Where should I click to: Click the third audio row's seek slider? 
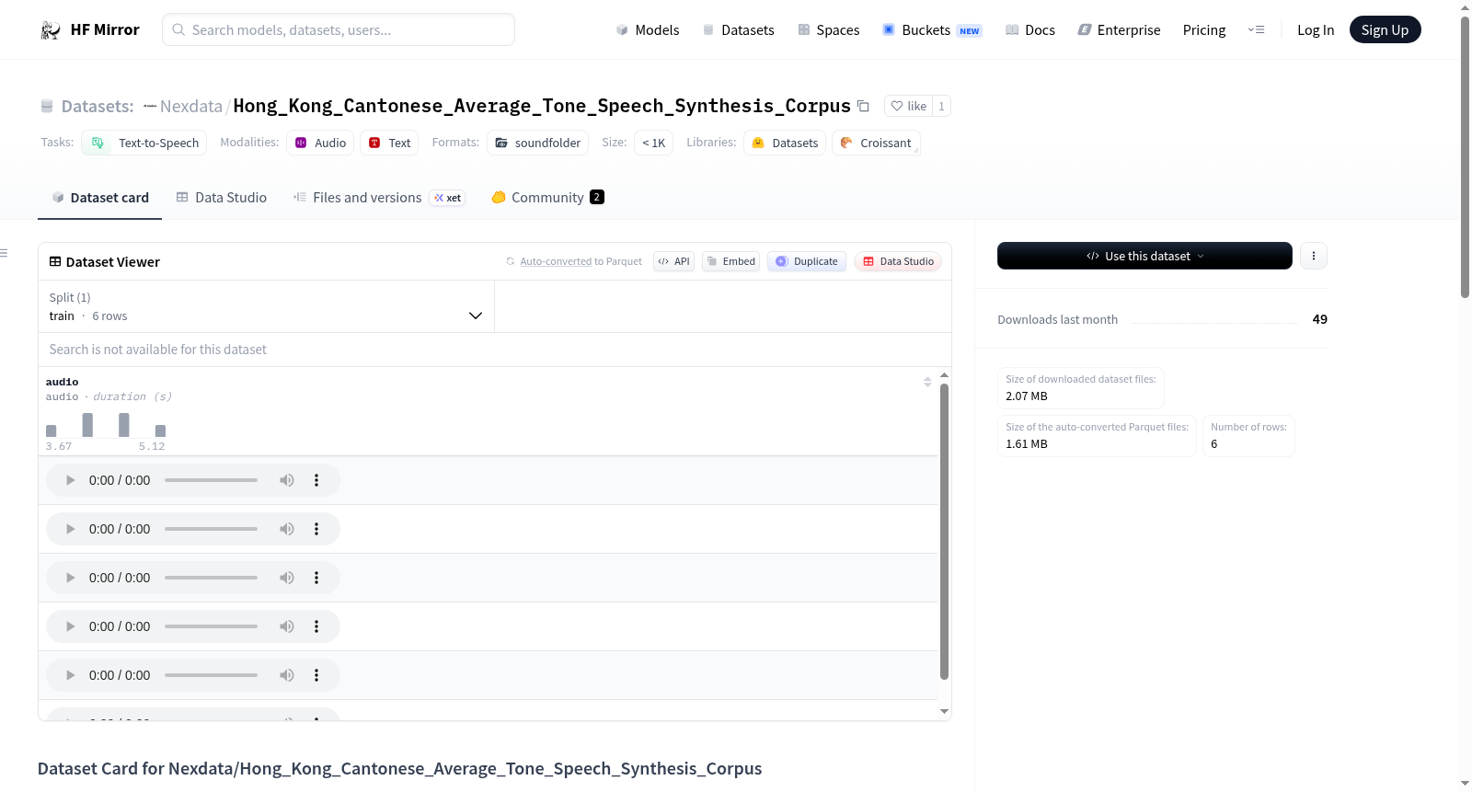click(211, 578)
